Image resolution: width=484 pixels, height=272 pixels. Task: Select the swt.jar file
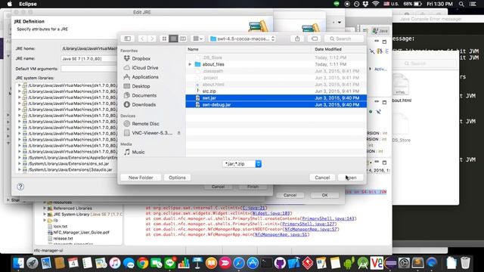click(x=276, y=97)
